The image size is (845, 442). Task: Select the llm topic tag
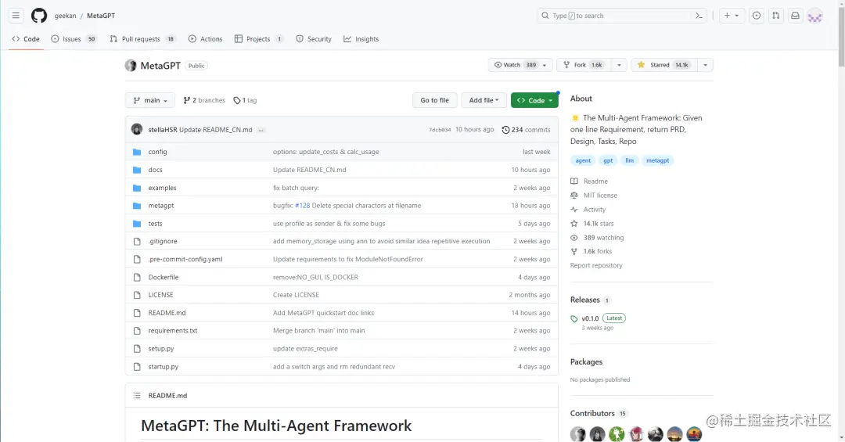pos(629,160)
